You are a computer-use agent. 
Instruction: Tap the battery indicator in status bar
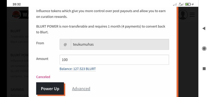tap(188, 4)
